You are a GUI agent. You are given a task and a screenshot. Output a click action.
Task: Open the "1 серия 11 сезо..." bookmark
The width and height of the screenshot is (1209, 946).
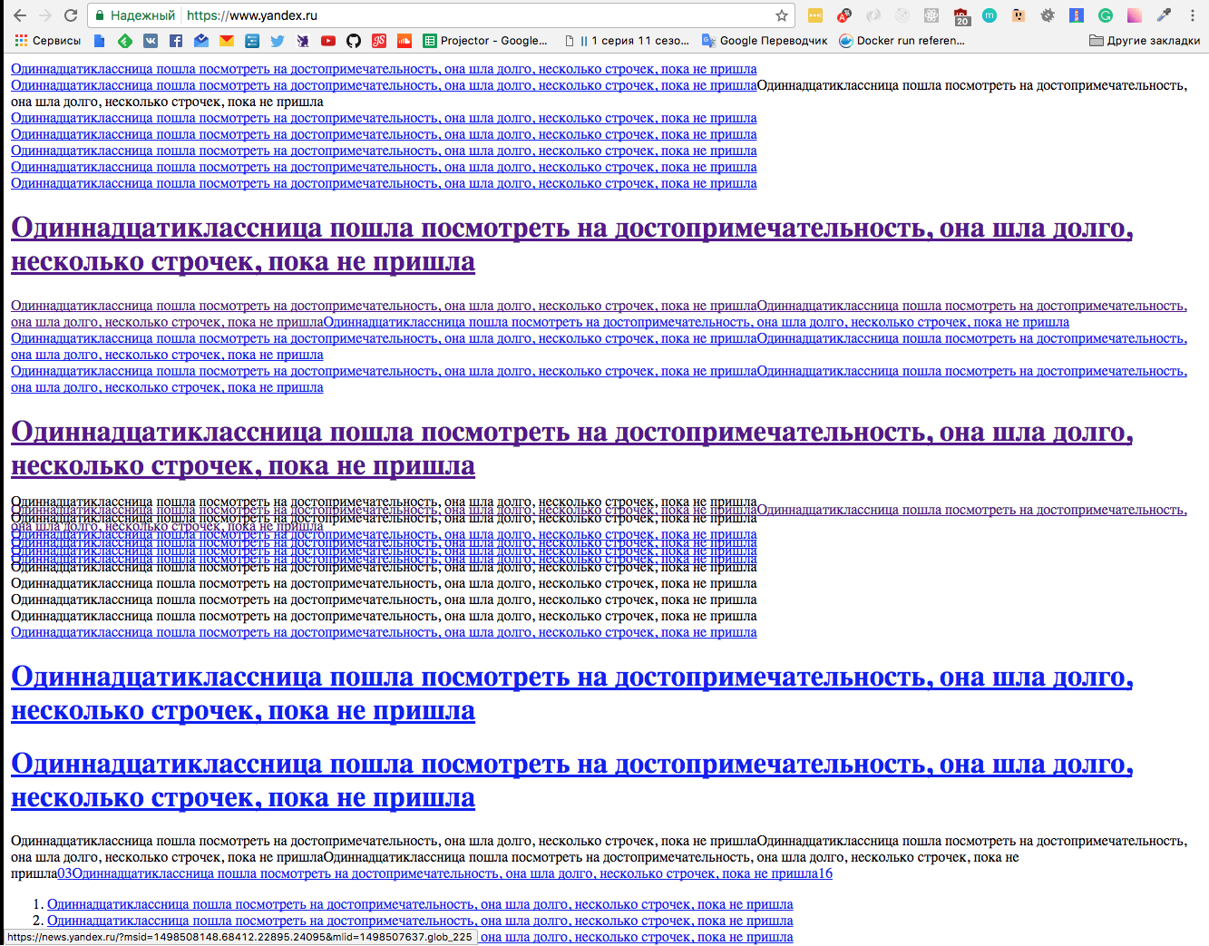(626, 41)
